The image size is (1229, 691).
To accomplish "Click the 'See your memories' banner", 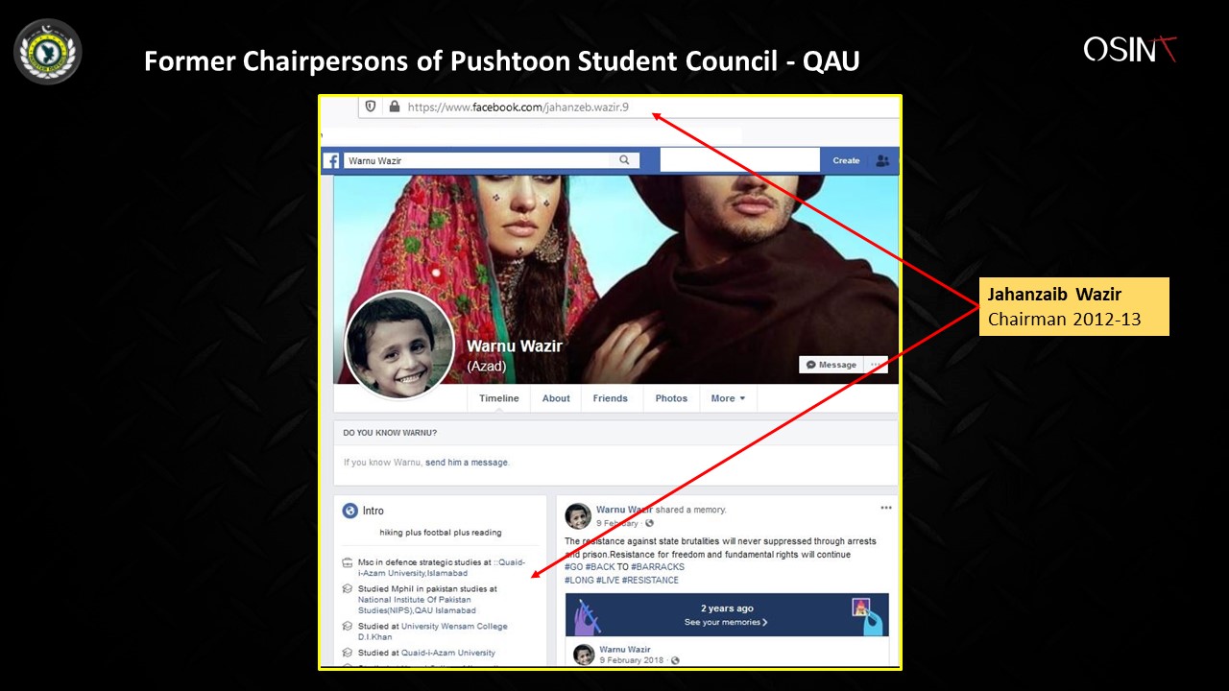I will 727,615.
